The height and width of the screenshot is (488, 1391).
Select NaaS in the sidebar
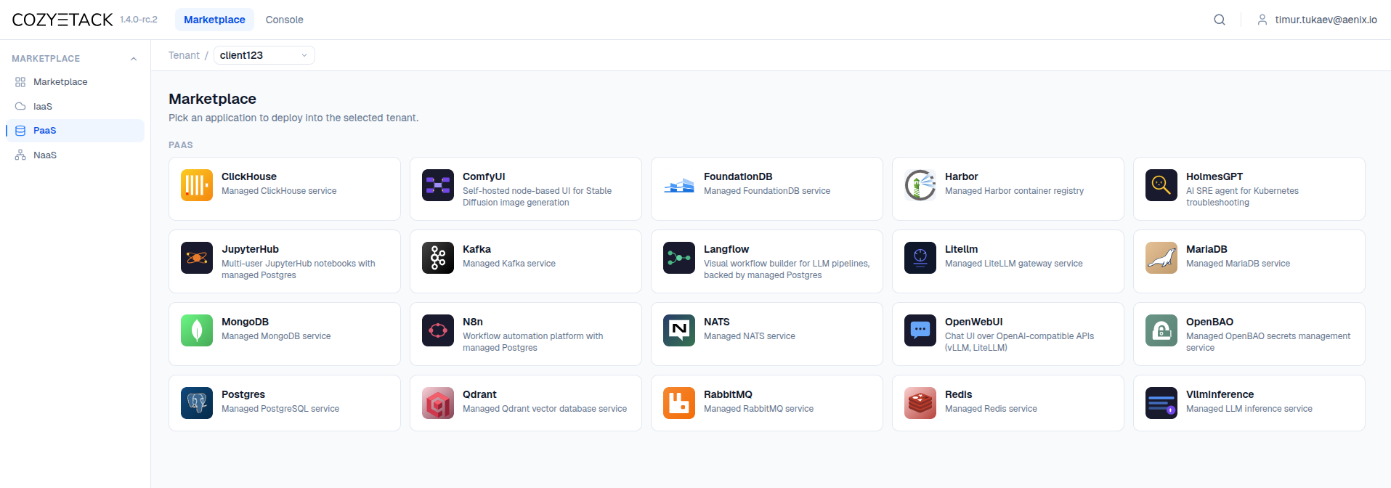[75, 155]
